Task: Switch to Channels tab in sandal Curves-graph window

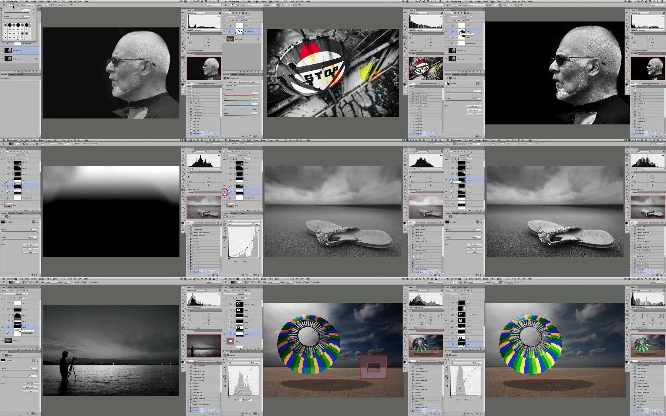Action: [231, 149]
